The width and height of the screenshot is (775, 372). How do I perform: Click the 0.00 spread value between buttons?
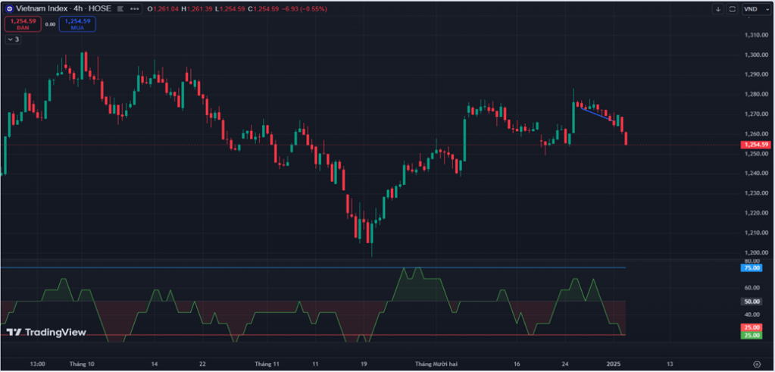(x=50, y=24)
